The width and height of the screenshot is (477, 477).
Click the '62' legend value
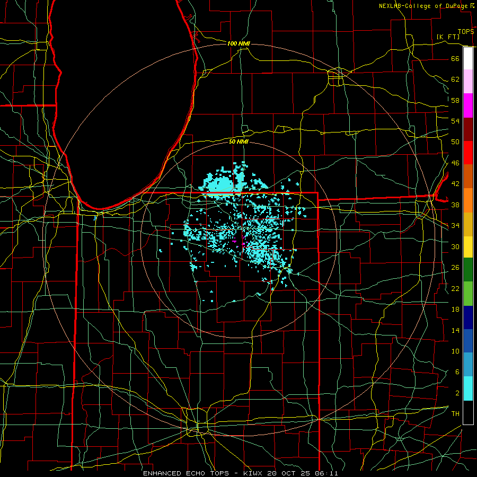455,79
